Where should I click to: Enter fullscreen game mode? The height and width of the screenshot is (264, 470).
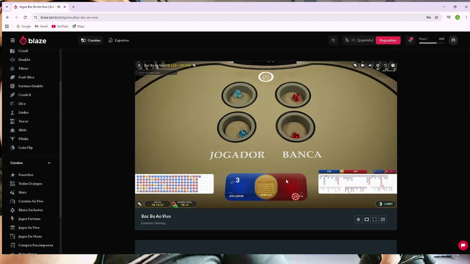(x=375, y=219)
